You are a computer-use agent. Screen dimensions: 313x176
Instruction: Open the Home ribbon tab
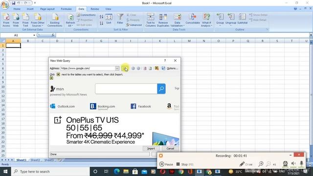pyautogui.click(x=17, y=9)
